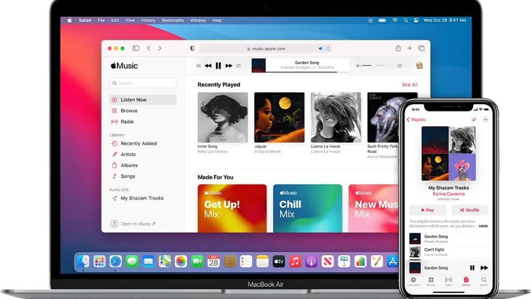Viewport: 531px width, 299px height.
Task: Select Listen Now in the sidebar
Action: [143, 100]
